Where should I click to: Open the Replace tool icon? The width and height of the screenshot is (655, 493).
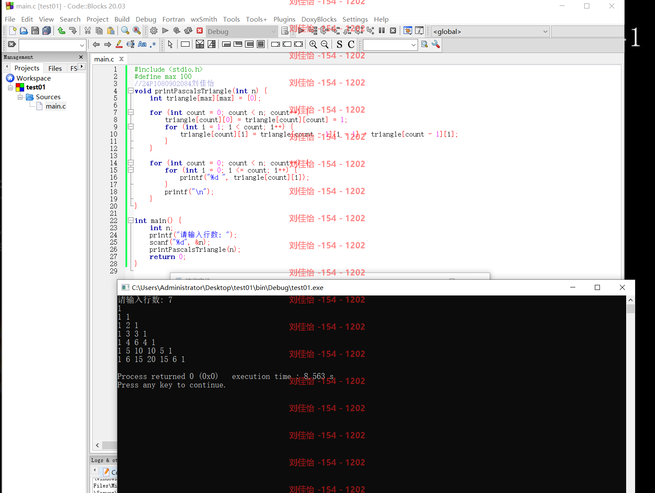pos(137,31)
